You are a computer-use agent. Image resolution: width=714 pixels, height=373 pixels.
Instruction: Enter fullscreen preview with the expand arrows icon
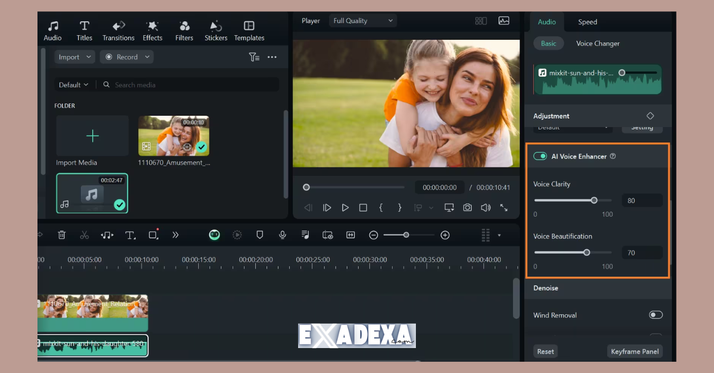tap(504, 207)
